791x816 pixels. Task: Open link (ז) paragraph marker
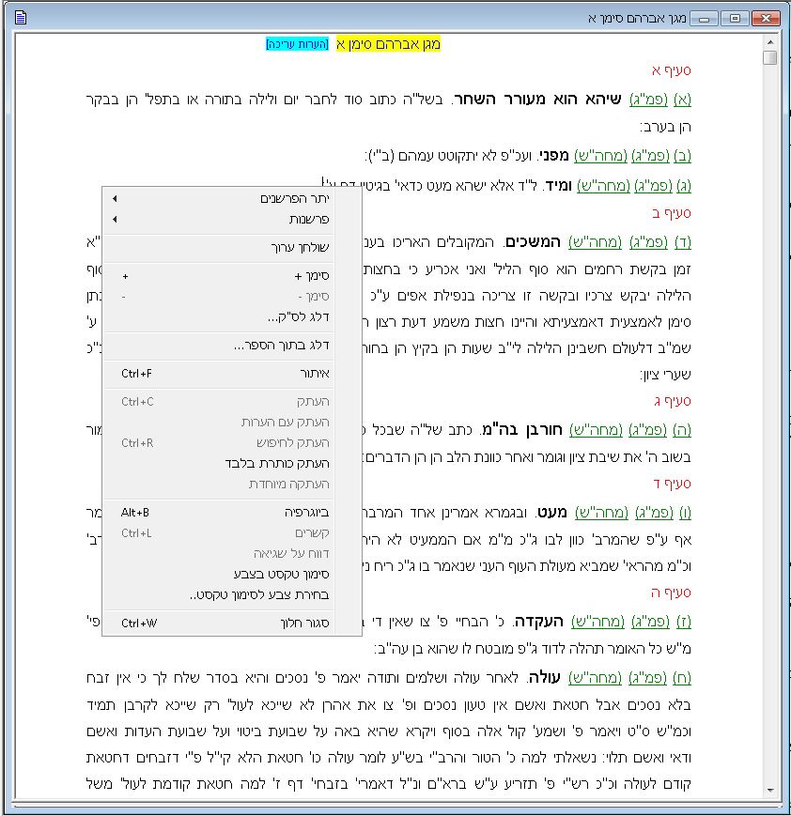pos(684,621)
